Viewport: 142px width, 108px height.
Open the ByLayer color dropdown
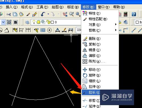pyautogui.click(x=138, y=22)
